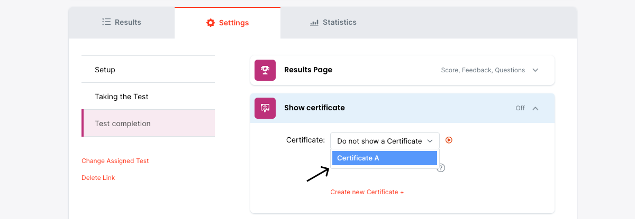Viewport: 635px width, 219px height.
Task: Click the bar chart icon on the Statistics tab
Action: point(314,22)
